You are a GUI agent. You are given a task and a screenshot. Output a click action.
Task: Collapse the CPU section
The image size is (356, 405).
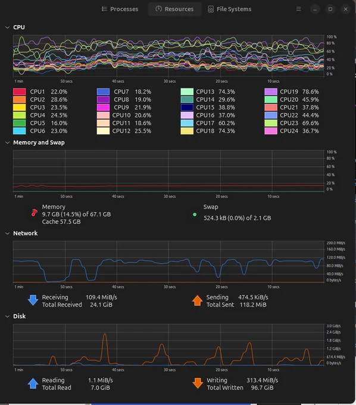click(x=8, y=27)
